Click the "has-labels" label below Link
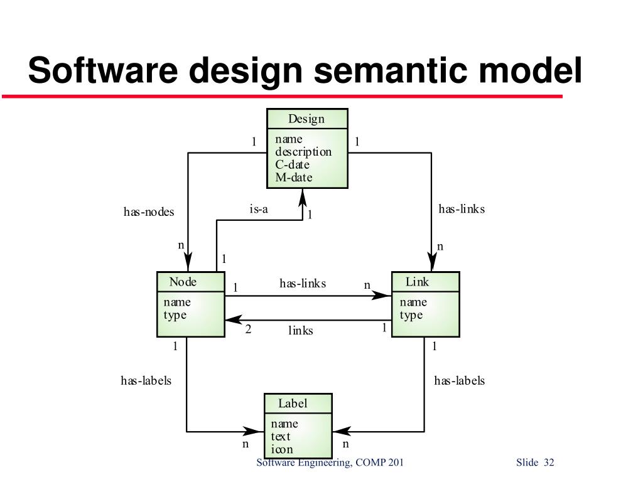This screenshot has width=643, height=482. tap(460, 381)
